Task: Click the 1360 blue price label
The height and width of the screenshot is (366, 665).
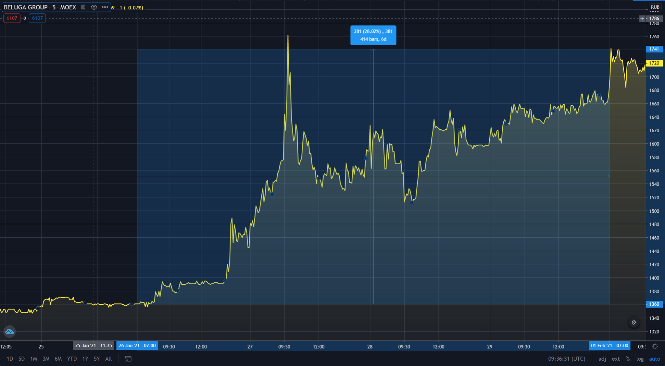Action: 654,304
